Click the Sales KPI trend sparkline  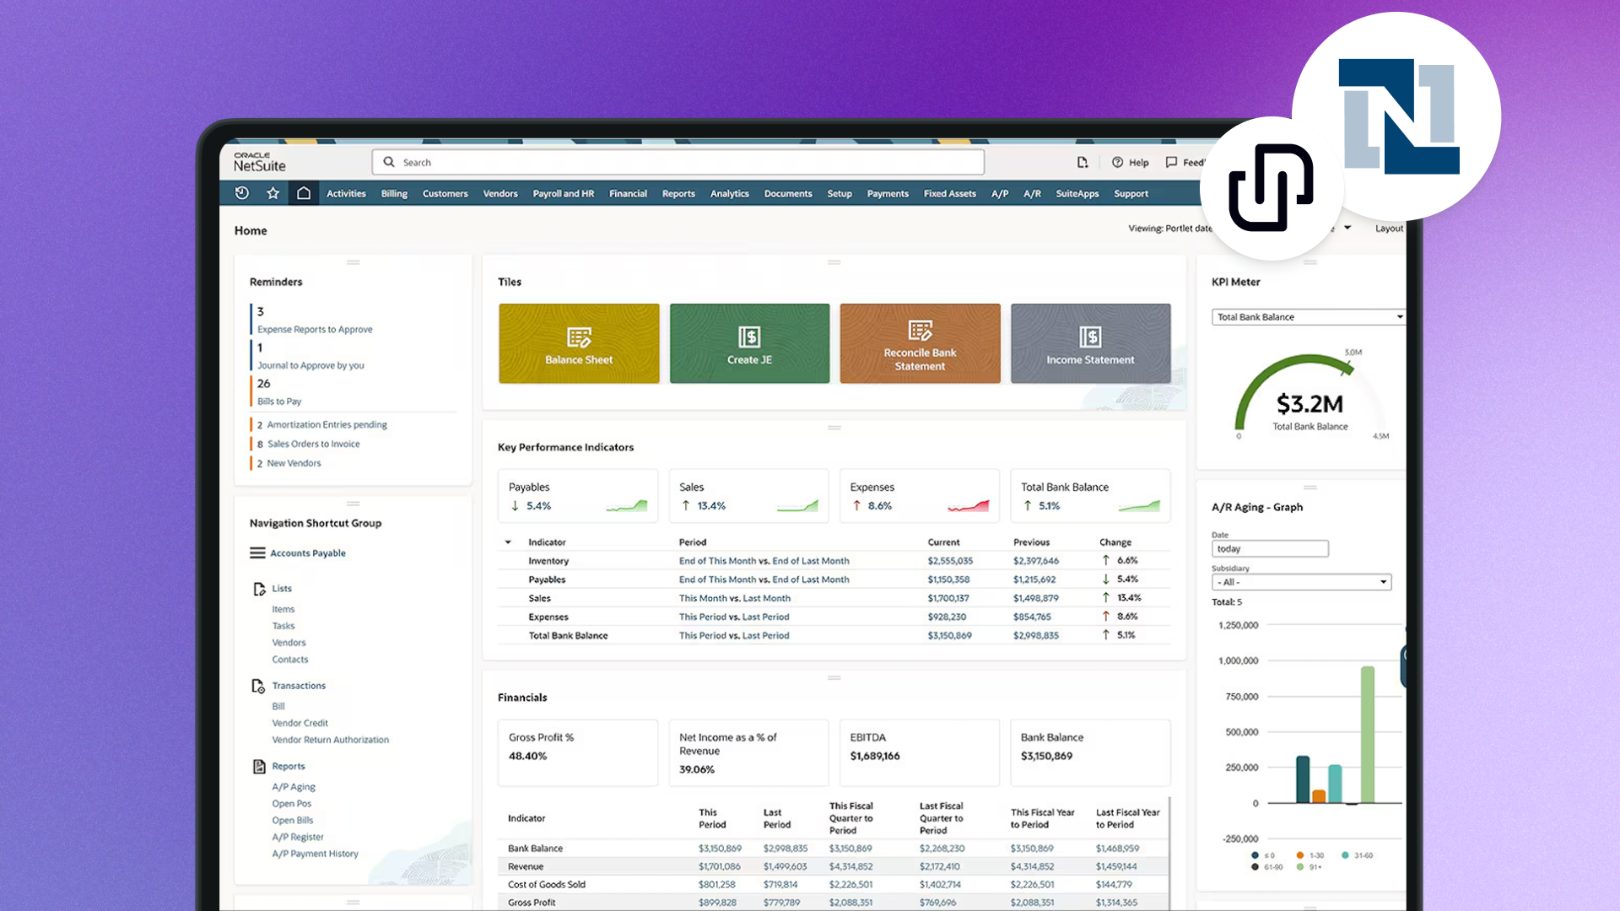tap(797, 506)
